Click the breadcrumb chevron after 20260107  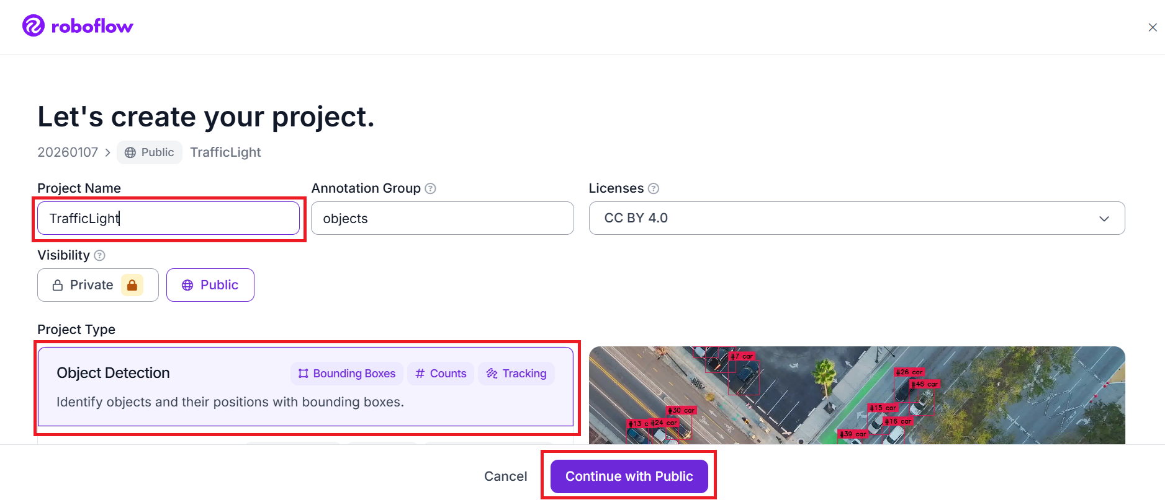coord(107,152)
